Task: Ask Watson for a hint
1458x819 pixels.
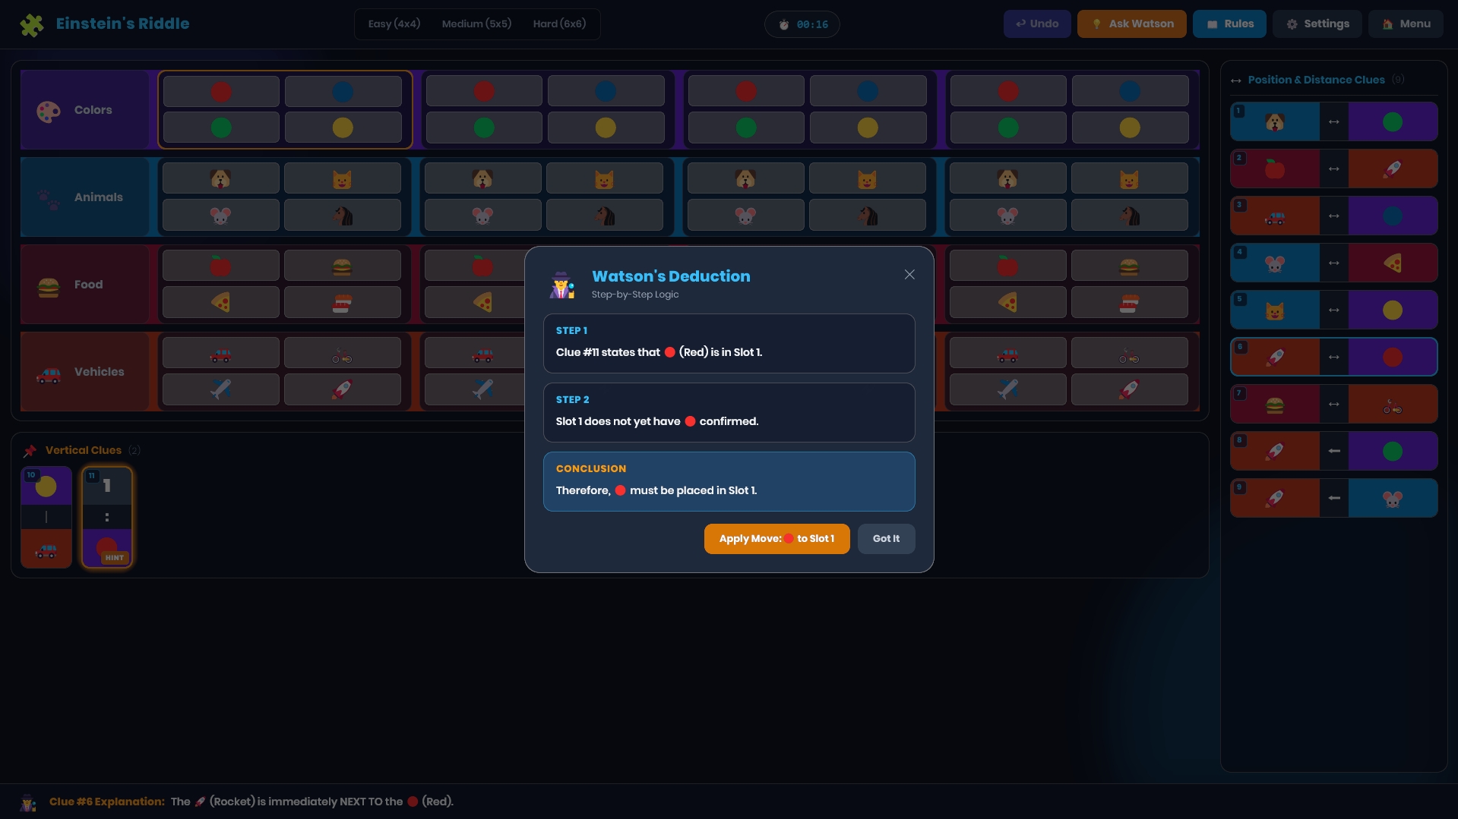Action: point(1131,24)
